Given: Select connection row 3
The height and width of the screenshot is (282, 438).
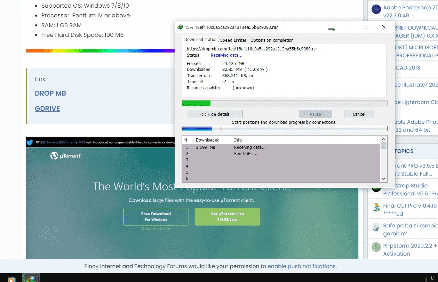Looking at the screenshot, I should 281,160.
